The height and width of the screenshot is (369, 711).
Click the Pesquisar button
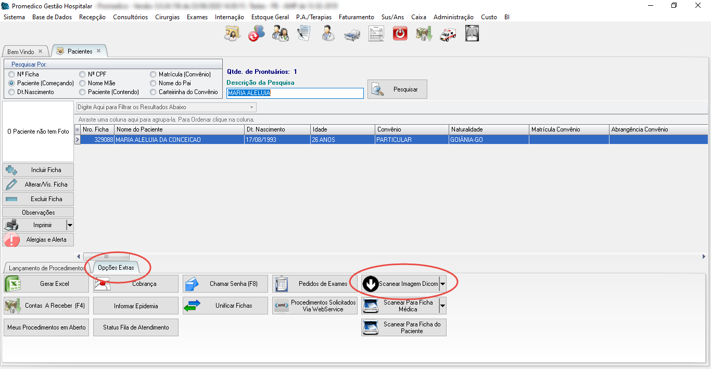tap(397, 89)
